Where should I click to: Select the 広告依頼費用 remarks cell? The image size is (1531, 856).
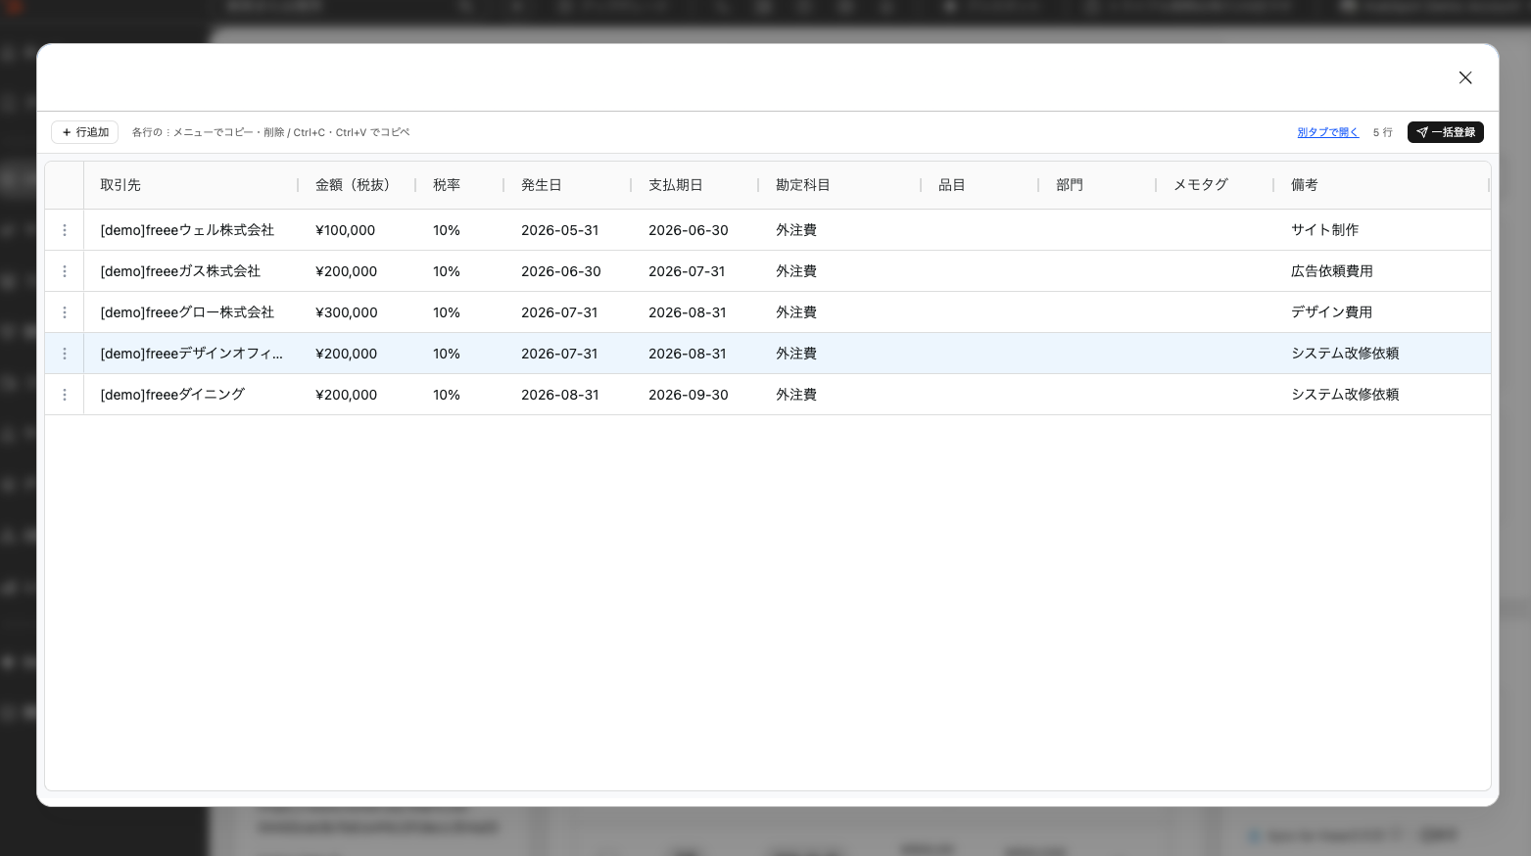click(x=1382, y=271)
